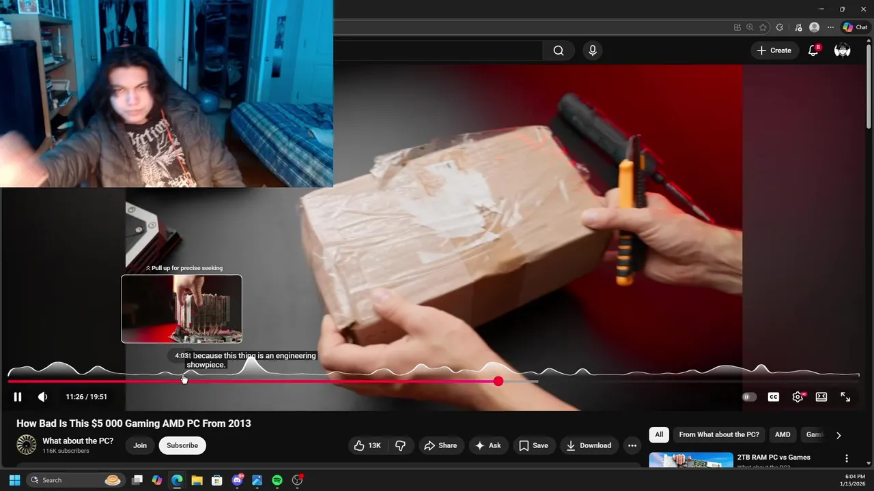Open browser Settings and more menu
Screen dimensions: 874x491
pyautogui.click(x=830, y=27)
